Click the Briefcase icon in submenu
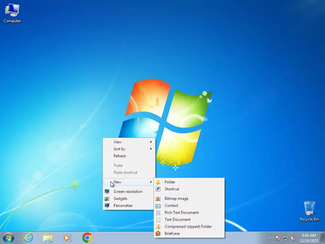This screenshot has height=244, width=325. [x=158, y=234]
